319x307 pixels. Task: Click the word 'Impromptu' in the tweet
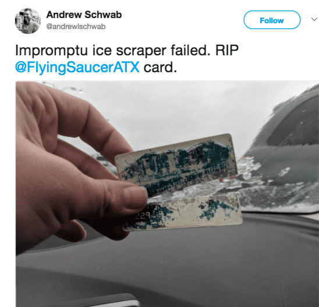[51, 51]
